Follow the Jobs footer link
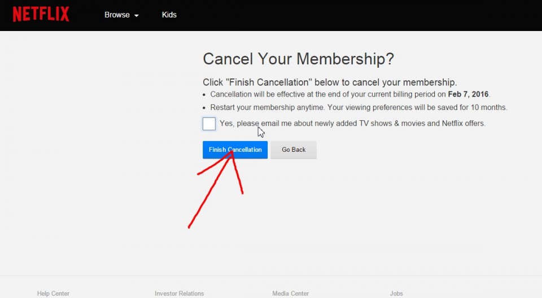This screenshot has height=298, width=542. pyautogui.click(x=396, y=293)
